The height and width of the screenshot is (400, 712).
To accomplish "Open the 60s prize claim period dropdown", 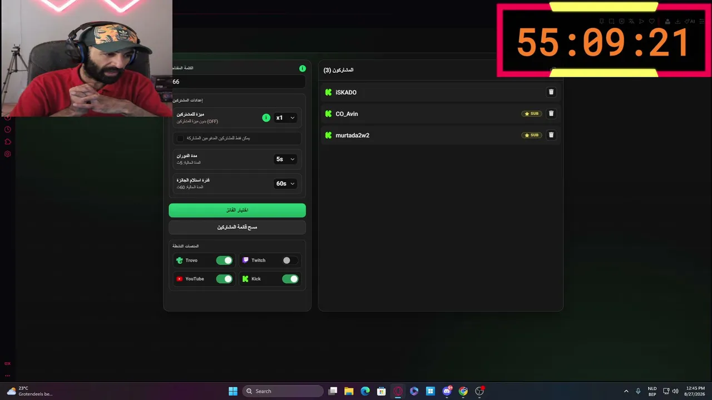I will coord(285,183).
